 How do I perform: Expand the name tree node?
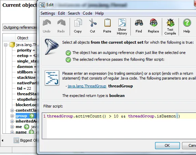12,132
